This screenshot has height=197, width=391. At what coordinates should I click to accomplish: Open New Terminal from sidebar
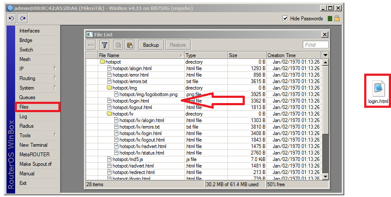pos(33,145)
